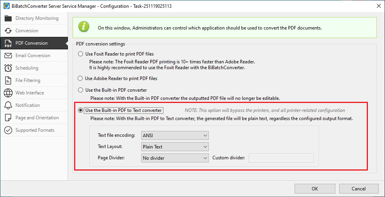Select Built-in PDF to Text converter radio
Viewport: 385px width, 197px height.
pyautogui.click(x=81, y=110)
